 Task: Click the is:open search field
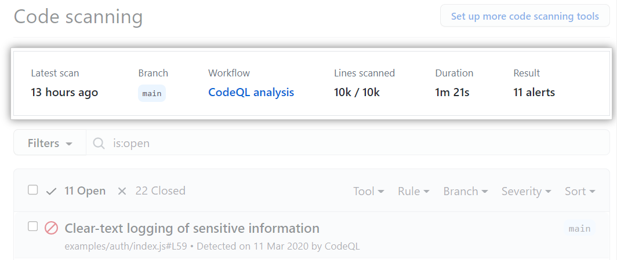(x=348, y=143)
